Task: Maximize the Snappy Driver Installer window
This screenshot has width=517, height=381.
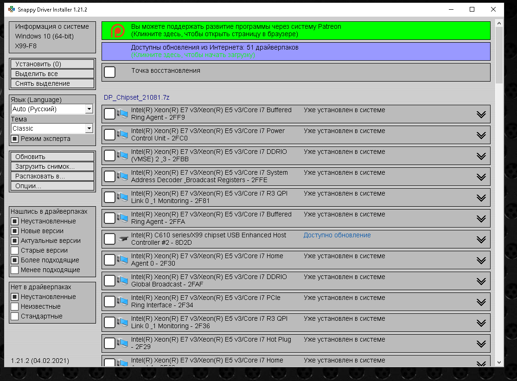Action: pyautogui.click(x=472, y=9)
